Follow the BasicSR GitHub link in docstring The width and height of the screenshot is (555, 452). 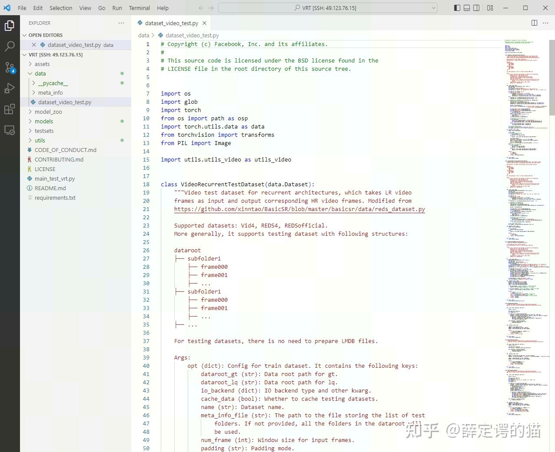click(x=299, y=209)
